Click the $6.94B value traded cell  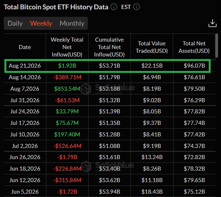152,77
